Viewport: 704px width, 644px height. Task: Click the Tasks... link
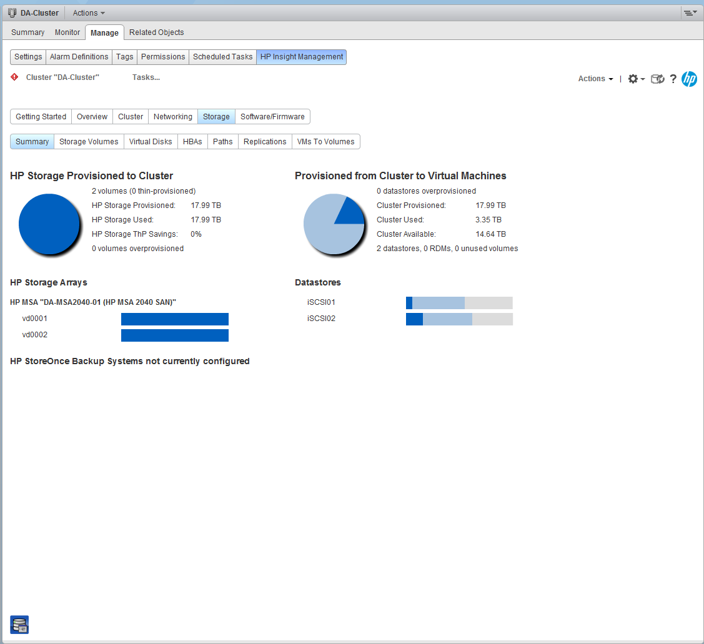pyautogui.click(x=146, y=77)
